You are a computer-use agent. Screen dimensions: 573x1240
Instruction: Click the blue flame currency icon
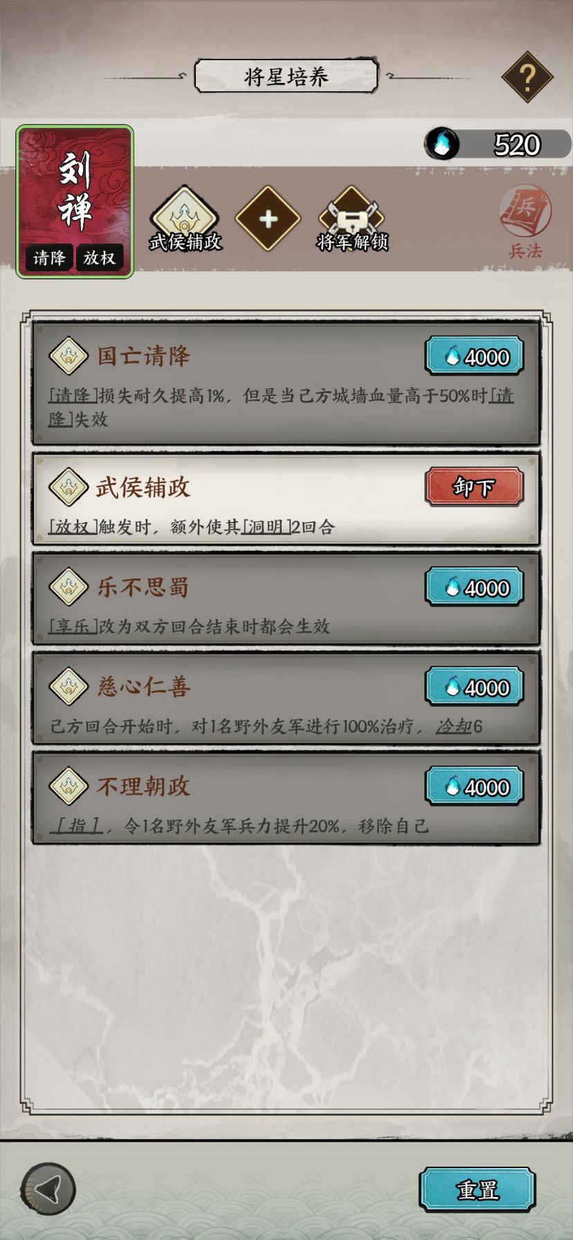tap(442, 144)
